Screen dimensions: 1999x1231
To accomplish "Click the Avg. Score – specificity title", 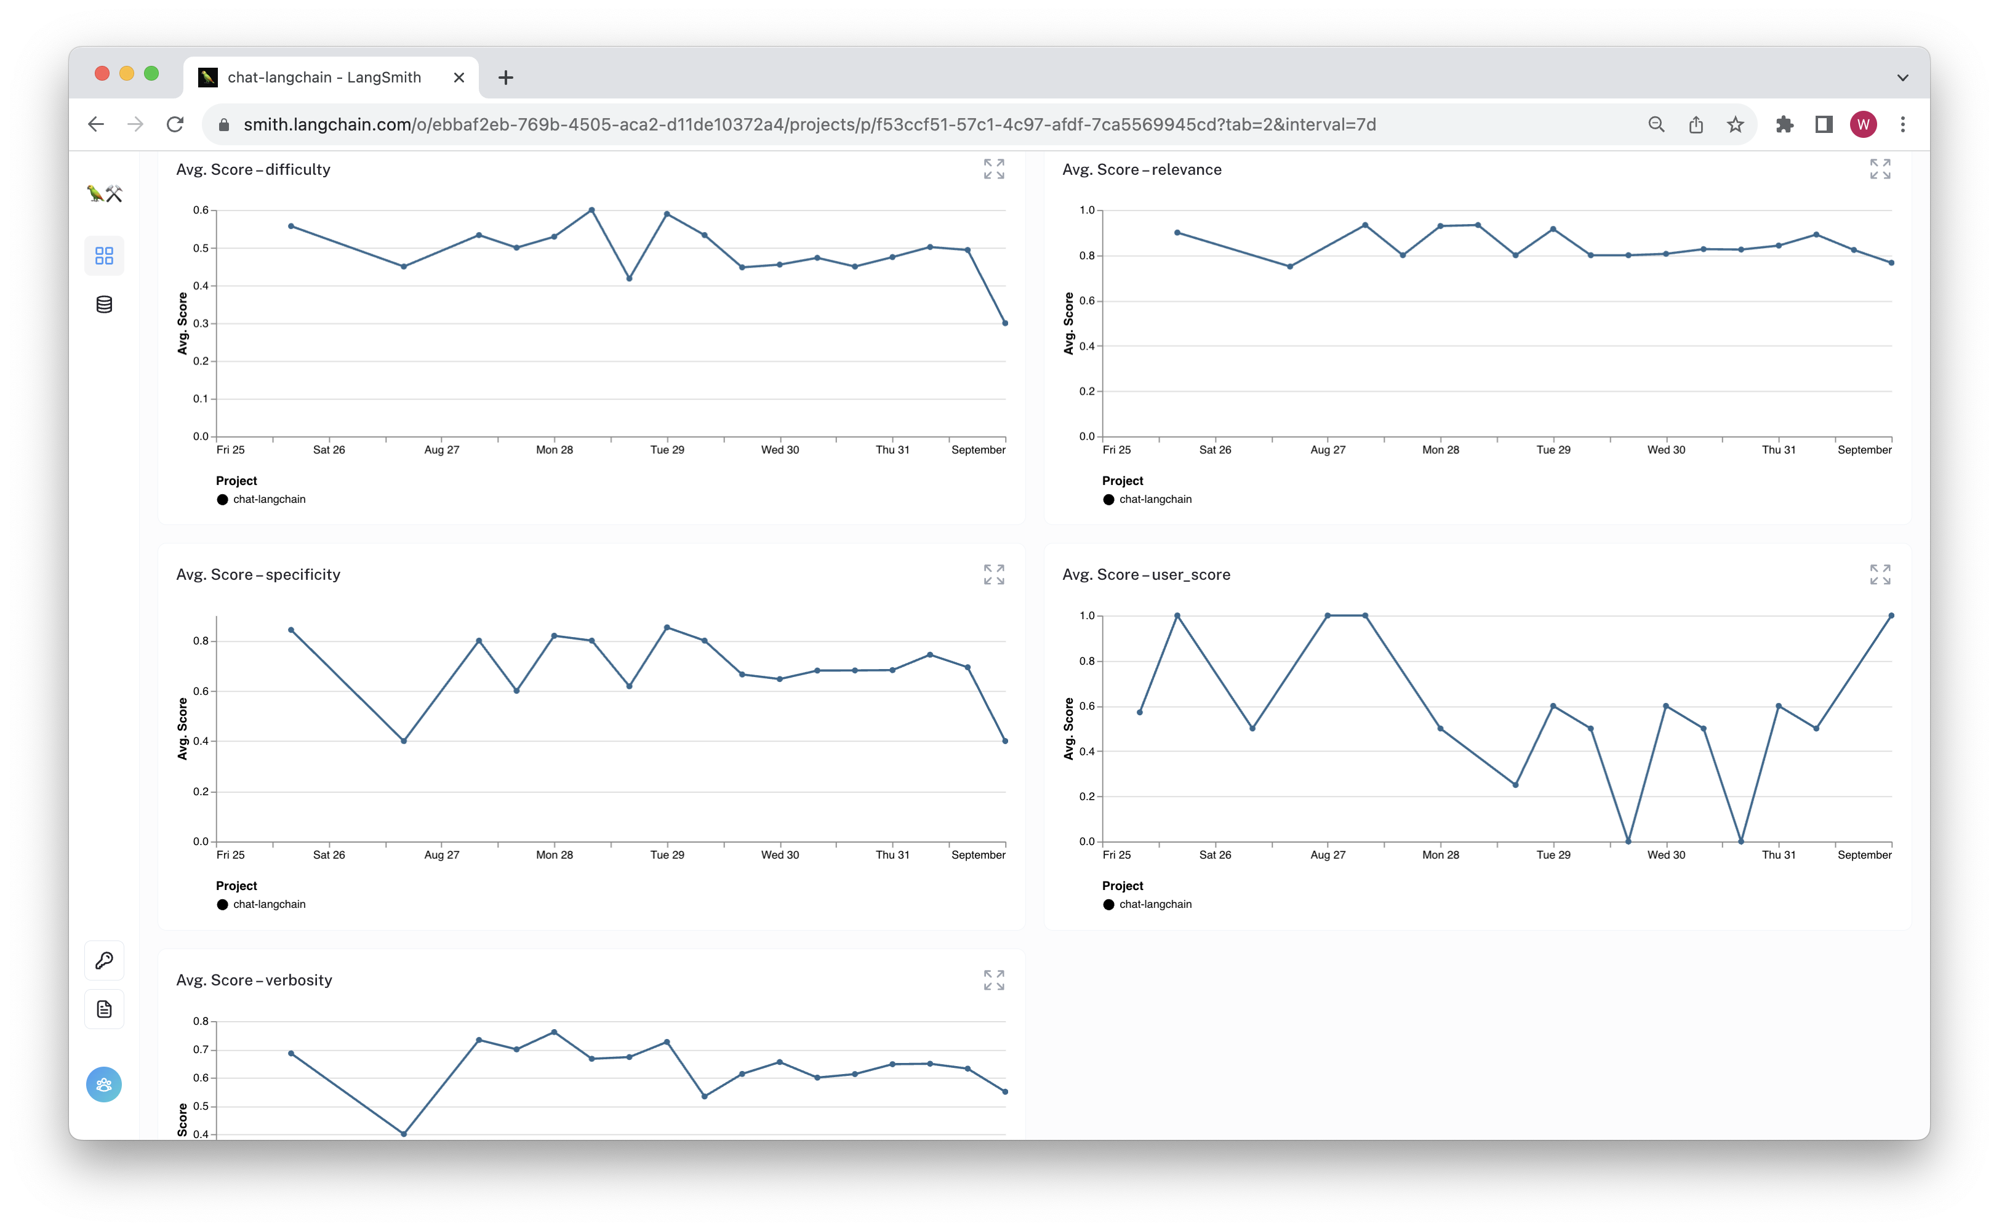I will 258,575.
